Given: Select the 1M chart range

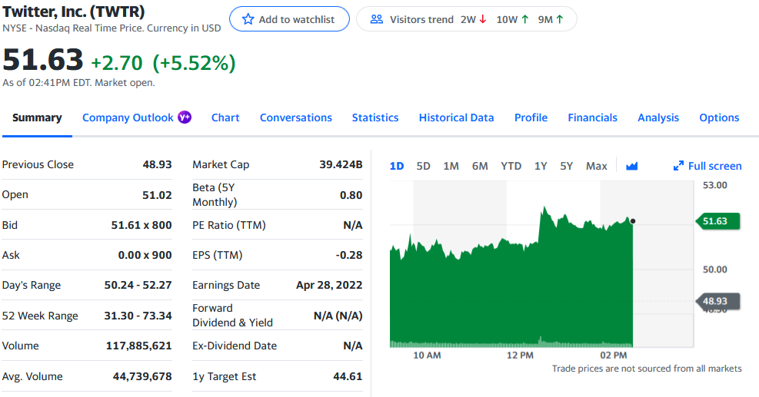Looking at the screenshot, I should click(451, 166).
